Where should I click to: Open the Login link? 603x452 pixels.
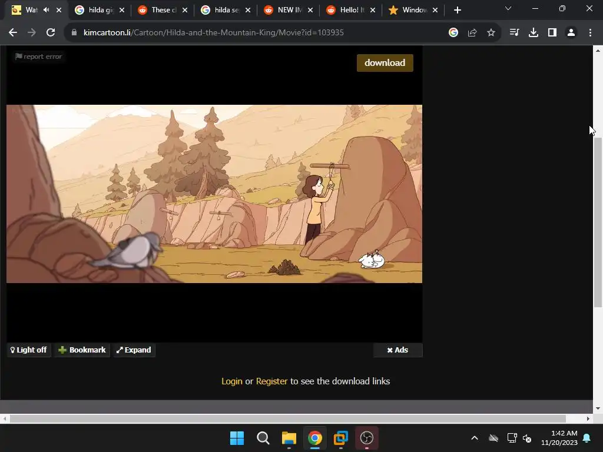click(232, 381)
